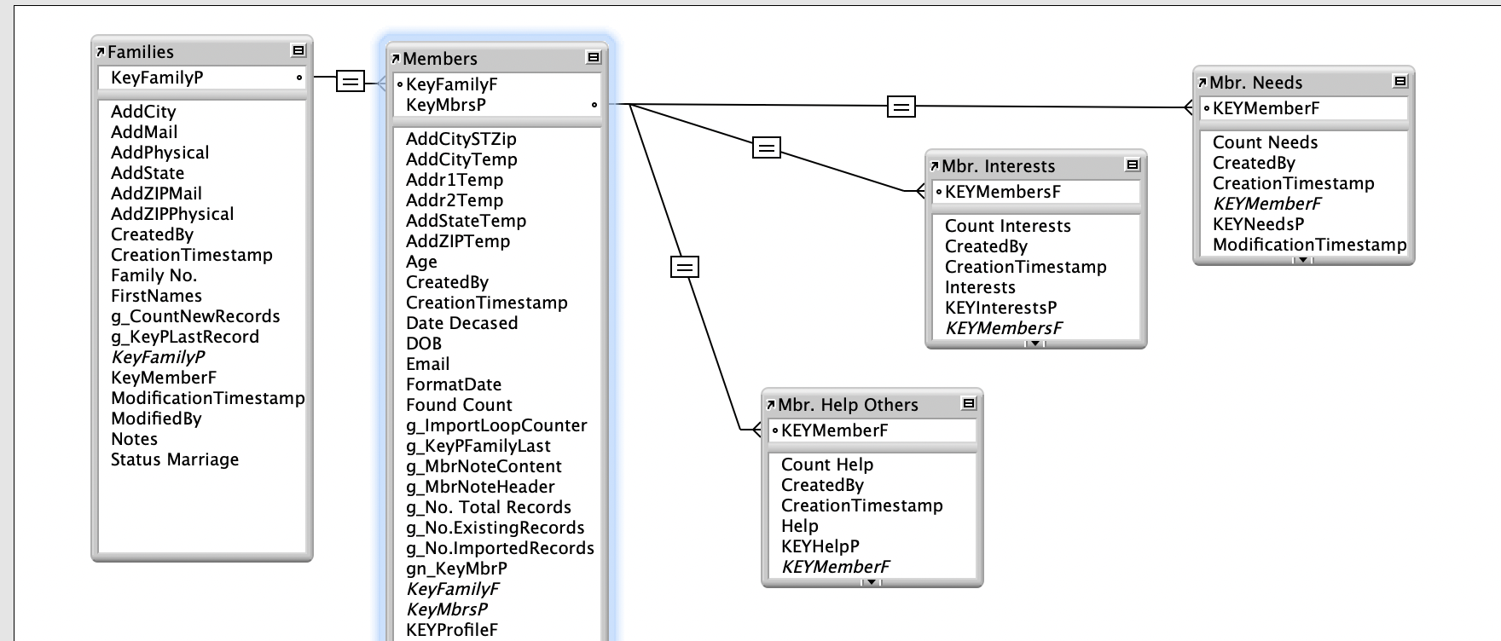The width and height of the screenshot is (1501, 641).
Task: Select the KeyMbrsP key field in Members header
Action: tap(446, 105)
